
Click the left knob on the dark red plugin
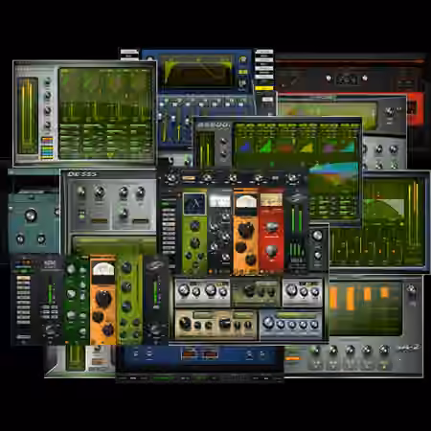(329, 78)
